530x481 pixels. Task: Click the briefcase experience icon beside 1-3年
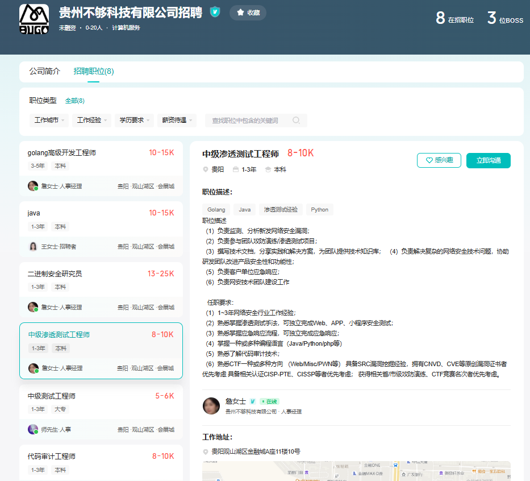[236, 169]
